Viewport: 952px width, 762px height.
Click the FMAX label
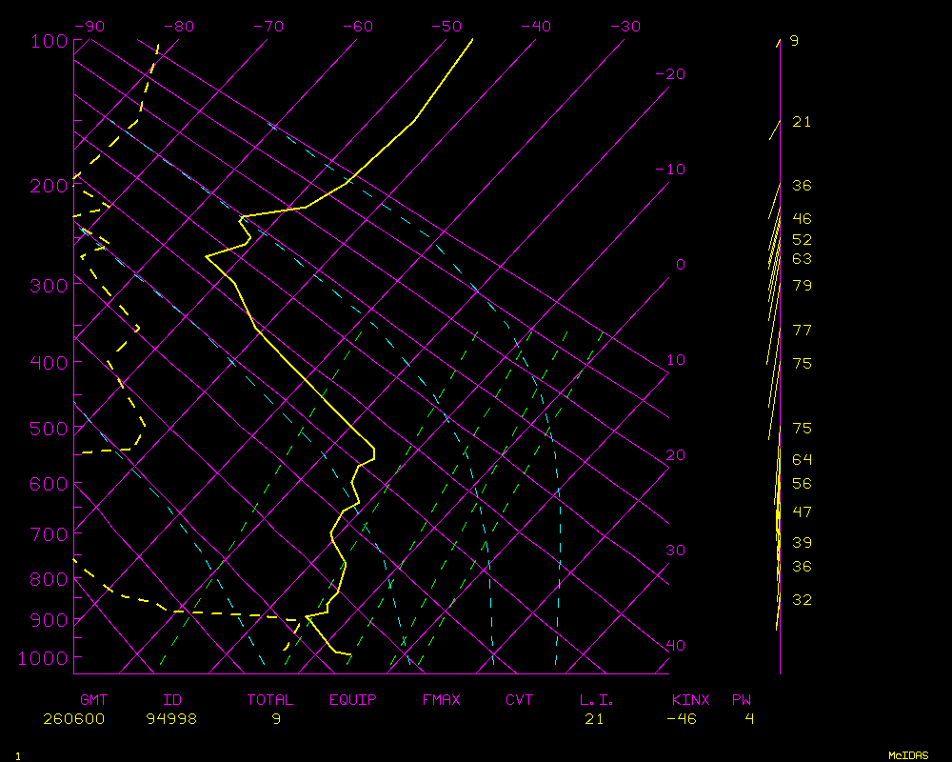click(x=441, y=700)
